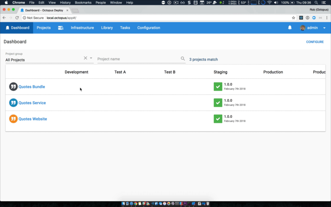331x207 pixels.
Task: Select the Dashboard - Octopus Deploy tab
Action: coord(44,10)
